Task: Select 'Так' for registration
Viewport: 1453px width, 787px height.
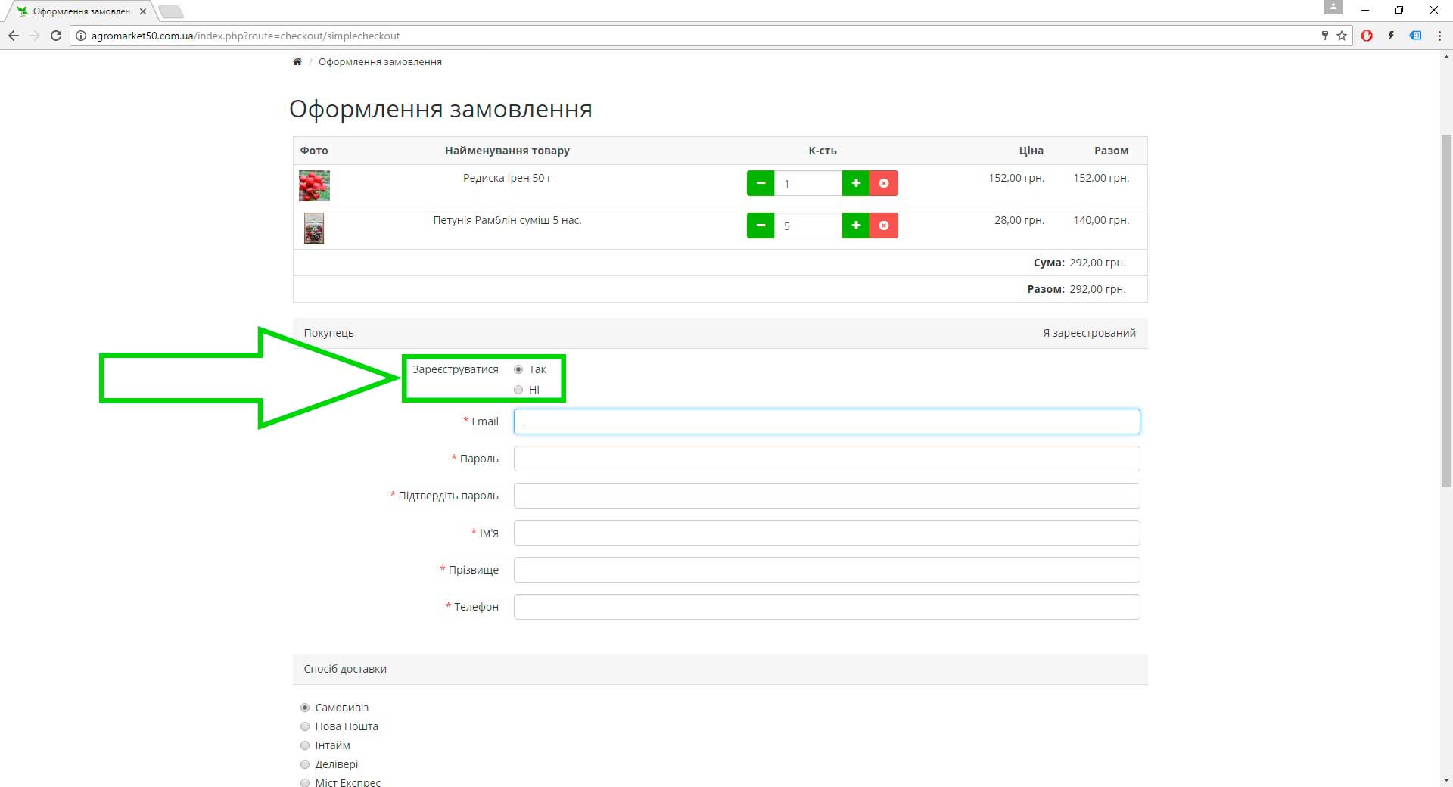Action: (518, 369)
